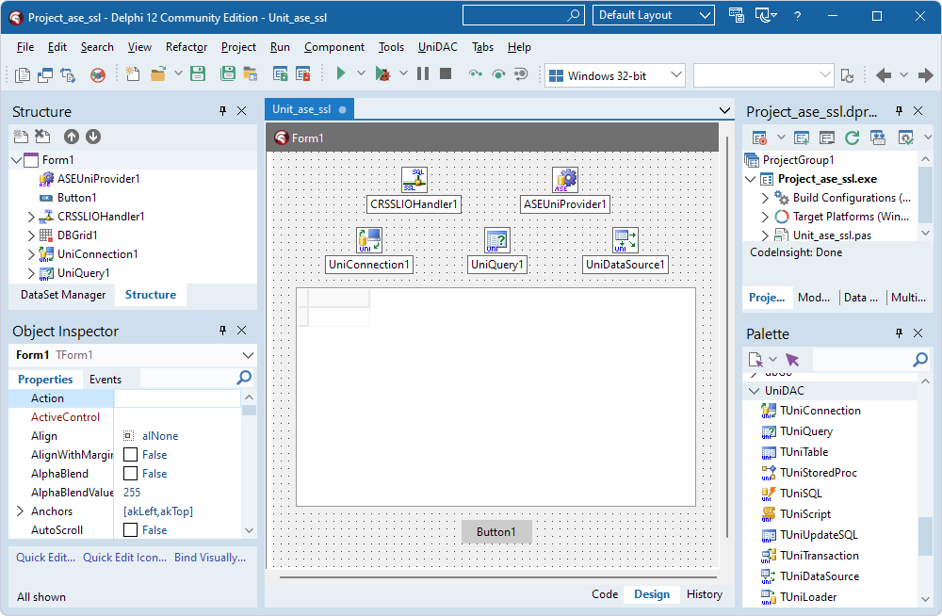Open the UniDAC menu
Screen dimensions: 942x616
435,46
